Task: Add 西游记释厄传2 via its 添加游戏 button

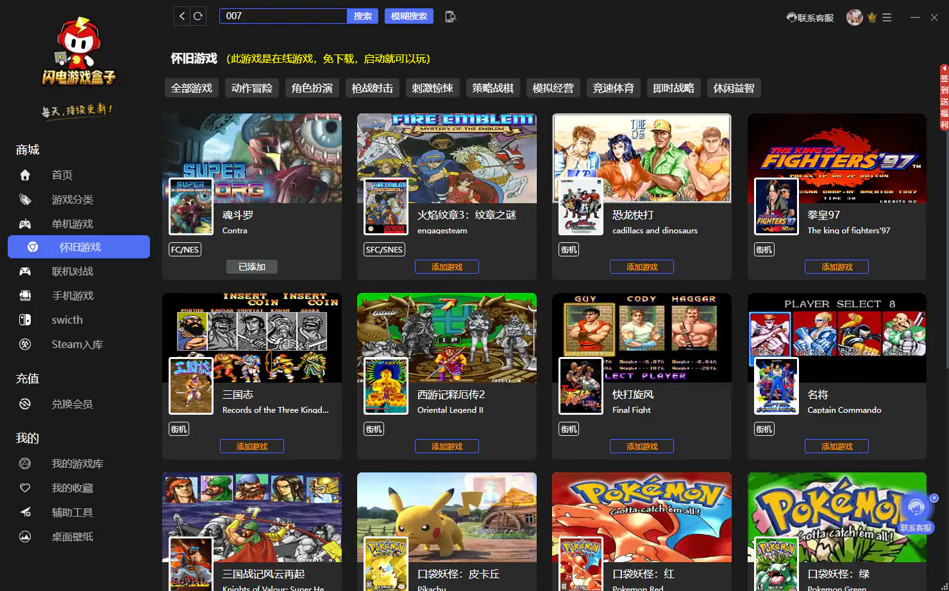Action: click(447, 447)
